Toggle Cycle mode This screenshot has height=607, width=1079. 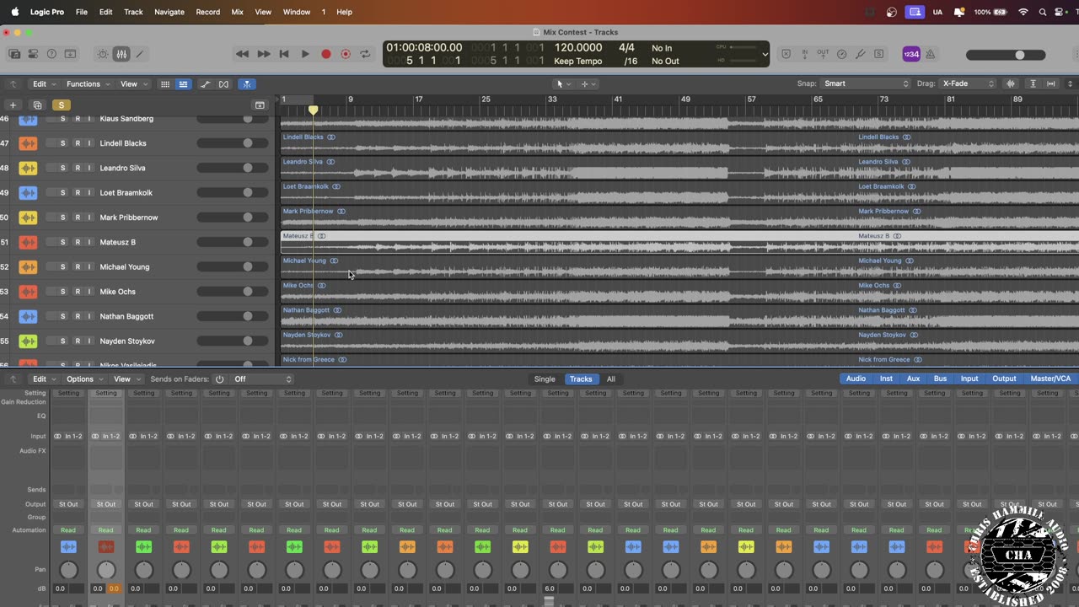click(x=365, y=54)
